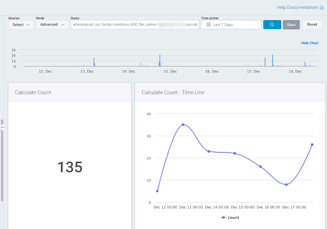327x229 pixels.
Task: Click the tall histogram bar near 15. Dec
Action: point(160,60)
